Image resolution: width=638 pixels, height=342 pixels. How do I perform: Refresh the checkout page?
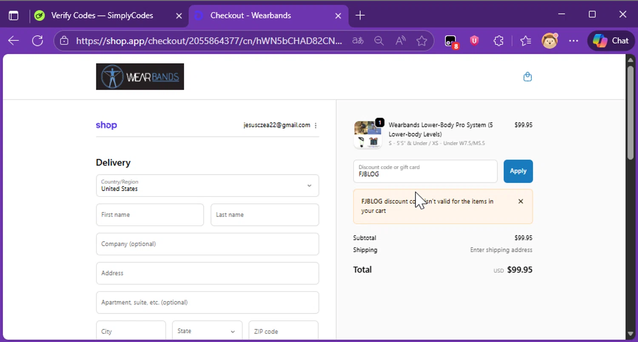[37, 41]
